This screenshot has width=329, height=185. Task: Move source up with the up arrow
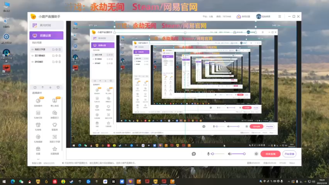coord(43,87)
